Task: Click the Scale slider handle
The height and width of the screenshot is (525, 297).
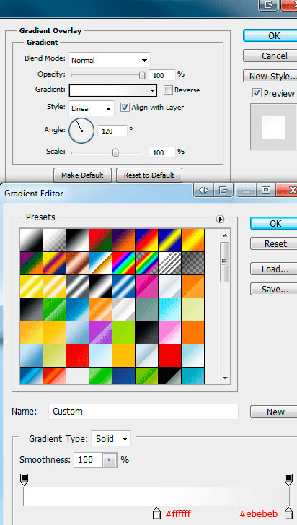Action: click(x=115, y=152)
